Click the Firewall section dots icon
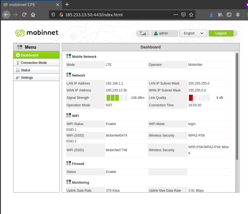Viewport: 248px width, 214px height. click(69, 163)
